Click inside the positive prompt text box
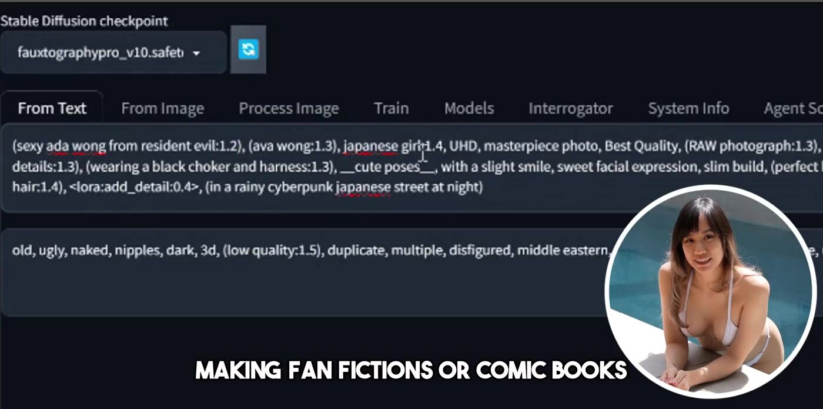Image resolution: width=823 pixels, height=409 pixels. click(411, 168)
